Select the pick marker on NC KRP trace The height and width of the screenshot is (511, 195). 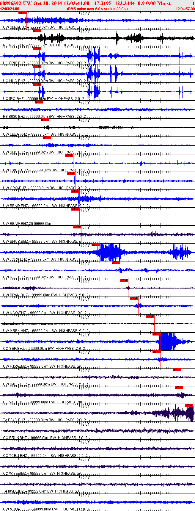click(37, 31)
